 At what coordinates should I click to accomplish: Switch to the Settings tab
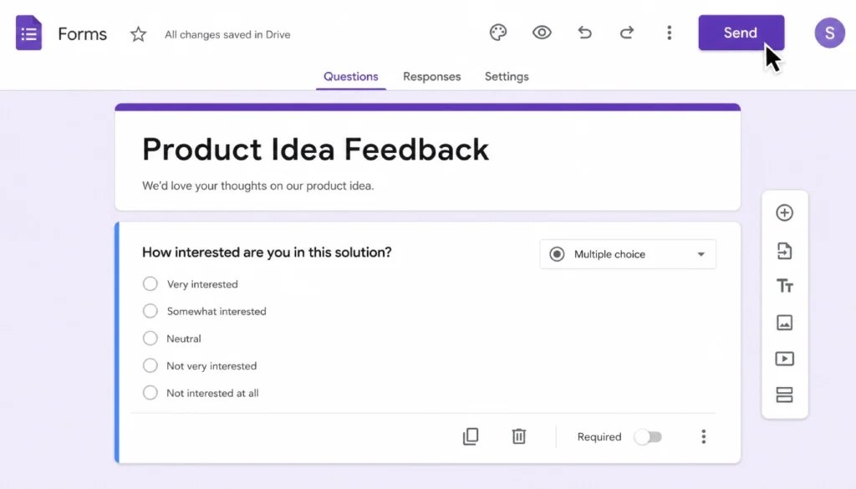pyautogui.click(x=507, y=76)
